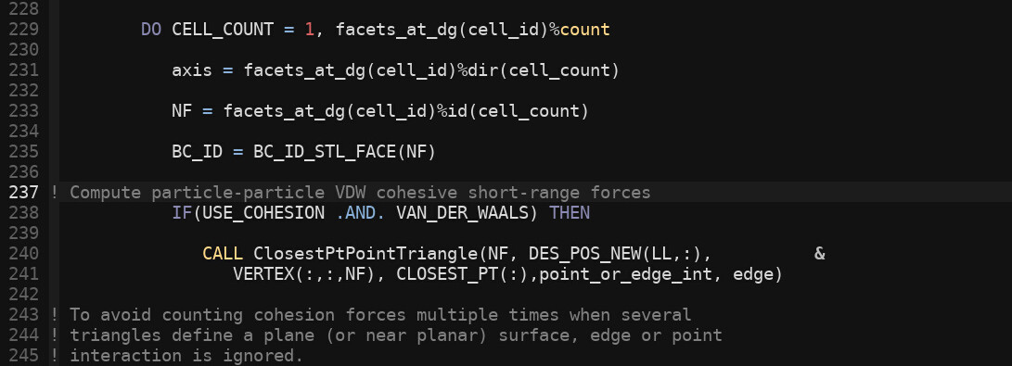1012x366 pixels.
Task: Click NF variable on line 233
Action: pyautogui.click(x=182, y=111)
